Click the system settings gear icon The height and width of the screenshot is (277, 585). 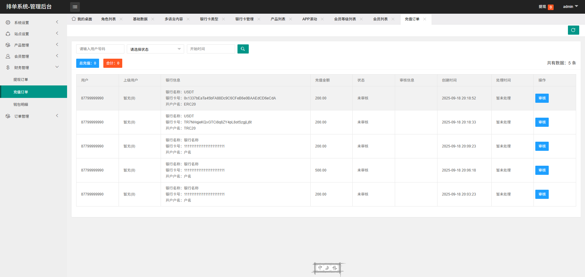click(8, 23)
